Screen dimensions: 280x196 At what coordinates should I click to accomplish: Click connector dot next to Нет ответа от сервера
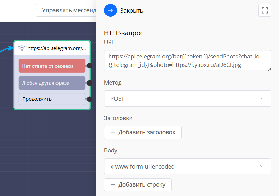[x=90, y=66]
